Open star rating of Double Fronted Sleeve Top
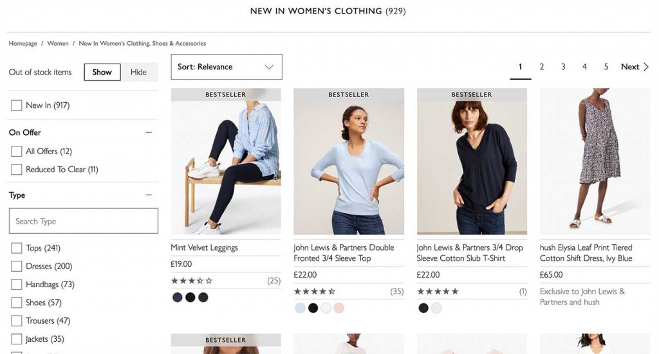Viewport: 659px width, 354px height. click(314, 292)
